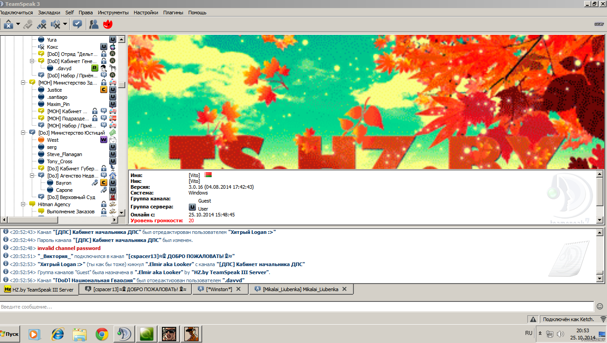Click the User server group badge icon
Screen dimensions: 607x343
coord(192,207)
